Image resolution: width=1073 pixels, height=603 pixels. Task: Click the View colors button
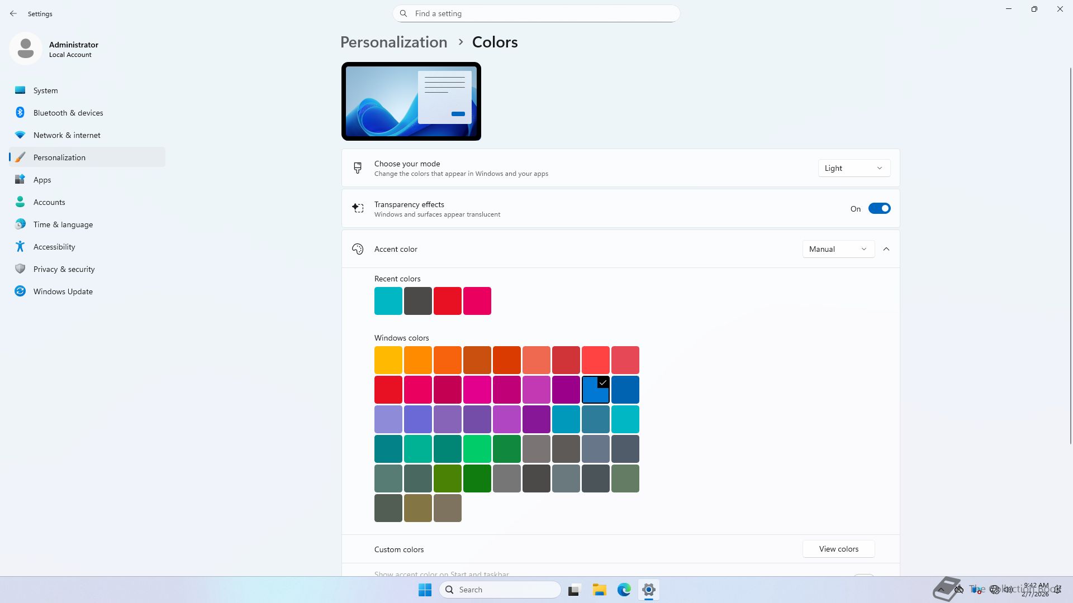(838, 549)
